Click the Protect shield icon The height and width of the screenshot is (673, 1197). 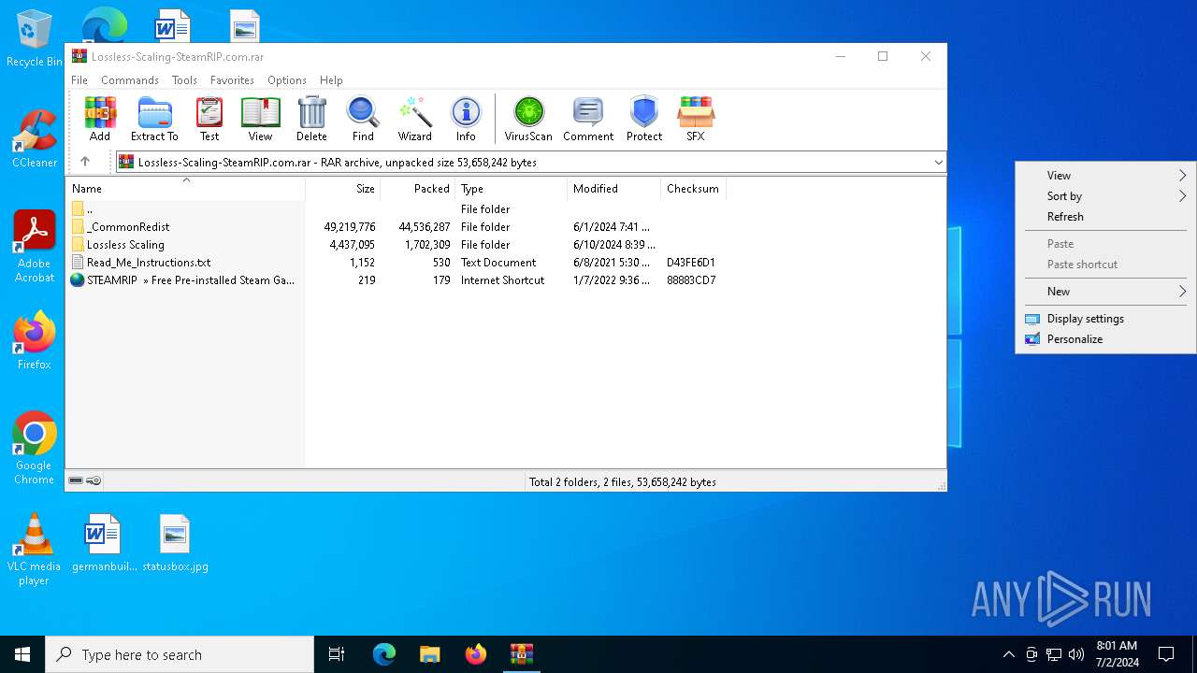[x=644, y=119]
